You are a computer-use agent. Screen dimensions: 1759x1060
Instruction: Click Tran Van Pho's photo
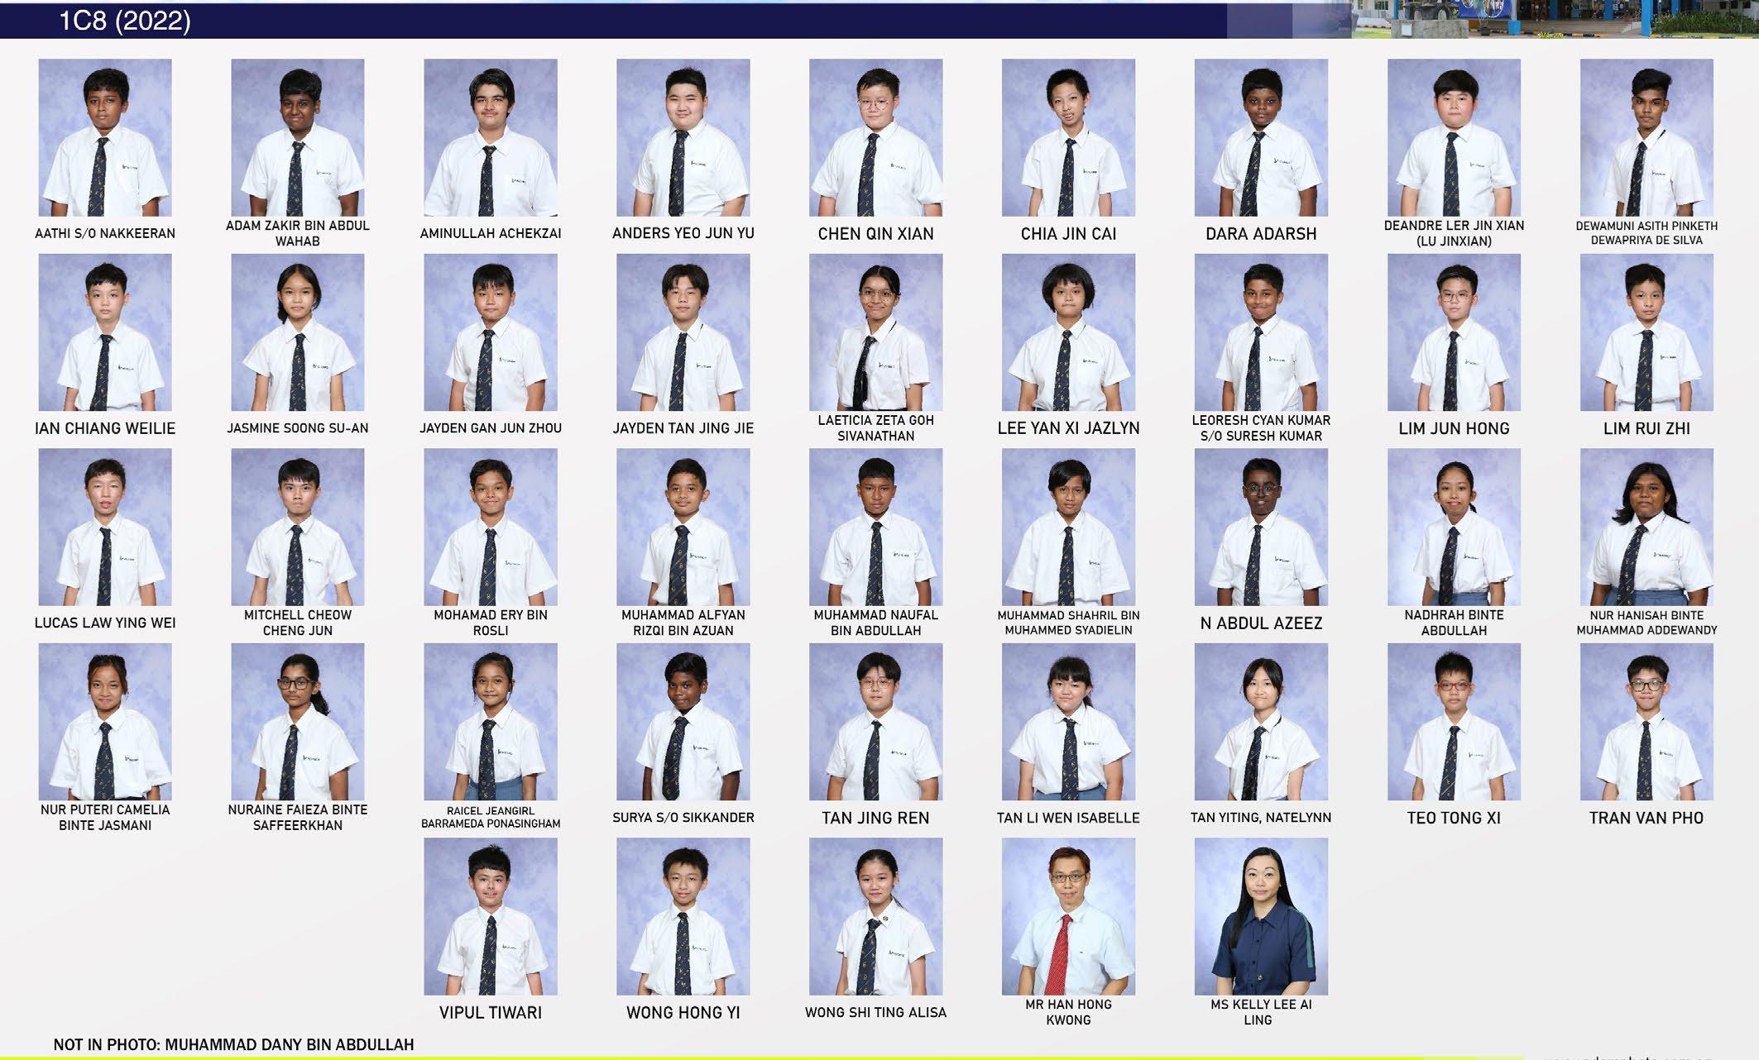point(1646,722)
